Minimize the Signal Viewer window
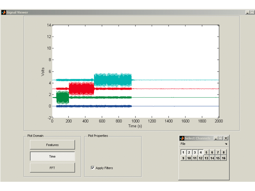This screenshot has height=191, width=255. pyautogui.click(x=248, y=12)
